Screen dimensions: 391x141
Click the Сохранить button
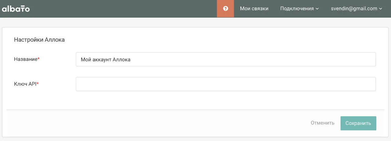(x=358, y=123)
